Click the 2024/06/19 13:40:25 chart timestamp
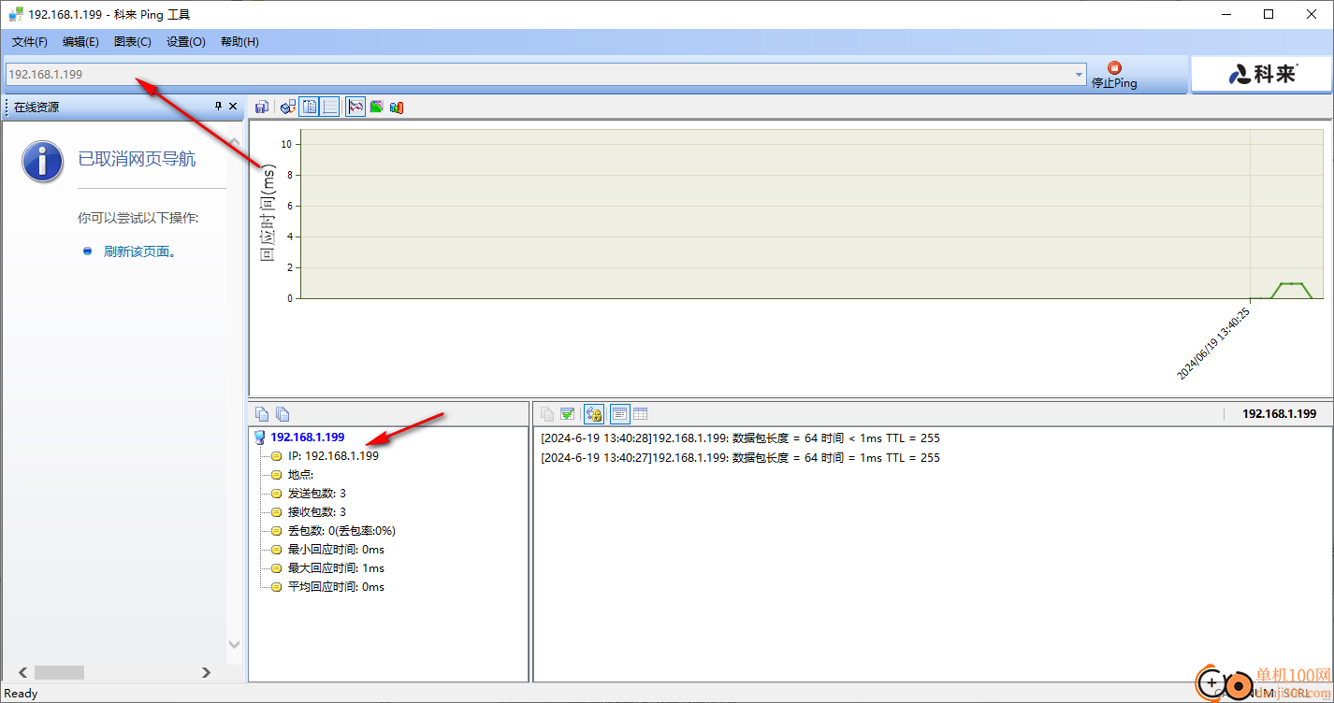This screenshot has width=1334, height=703. [x=1212, y=343]
